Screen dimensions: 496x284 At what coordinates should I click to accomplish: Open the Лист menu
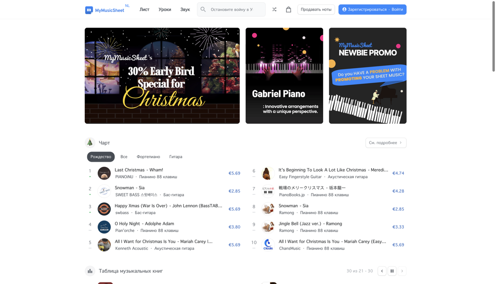pyautogui.click(x=144, y=9)
